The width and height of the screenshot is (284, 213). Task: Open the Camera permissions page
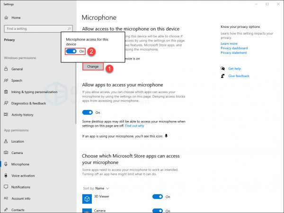pyautogui.click(x=17, y=153)
